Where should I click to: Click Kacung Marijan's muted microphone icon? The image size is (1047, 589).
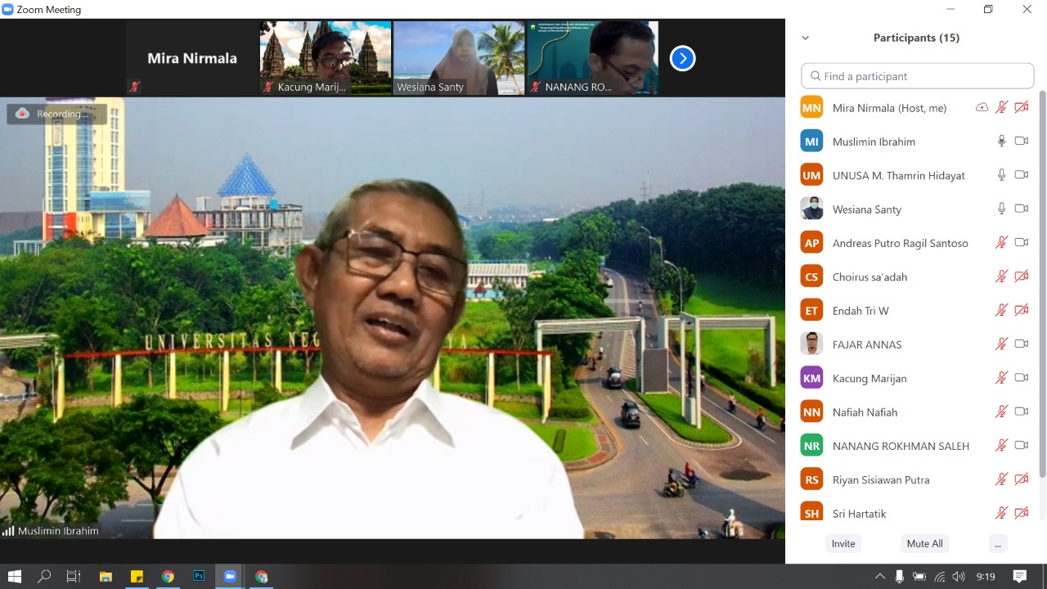pos(1001,377)
